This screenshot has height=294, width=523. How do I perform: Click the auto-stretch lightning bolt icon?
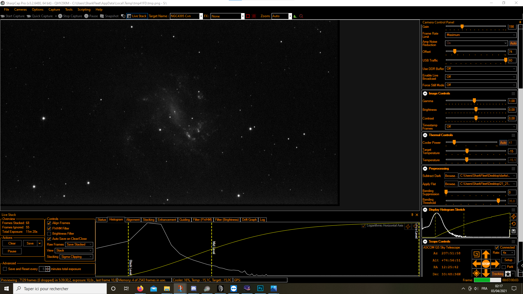[513, 216]
